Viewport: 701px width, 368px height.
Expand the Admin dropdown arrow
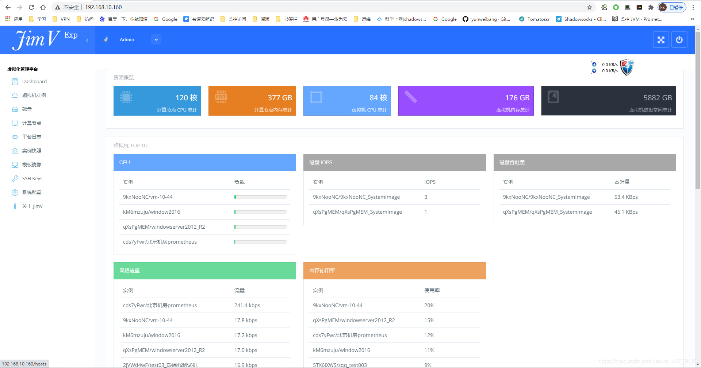tap(156, 39)
